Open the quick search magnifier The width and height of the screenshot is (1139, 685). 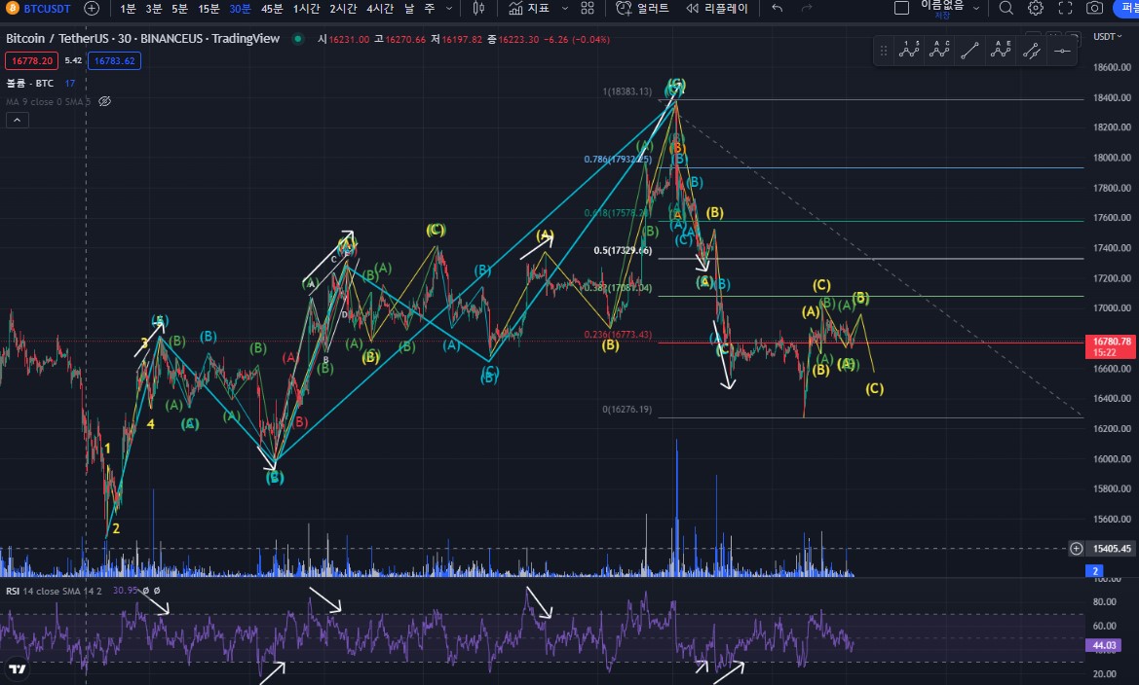[1006, 9]
